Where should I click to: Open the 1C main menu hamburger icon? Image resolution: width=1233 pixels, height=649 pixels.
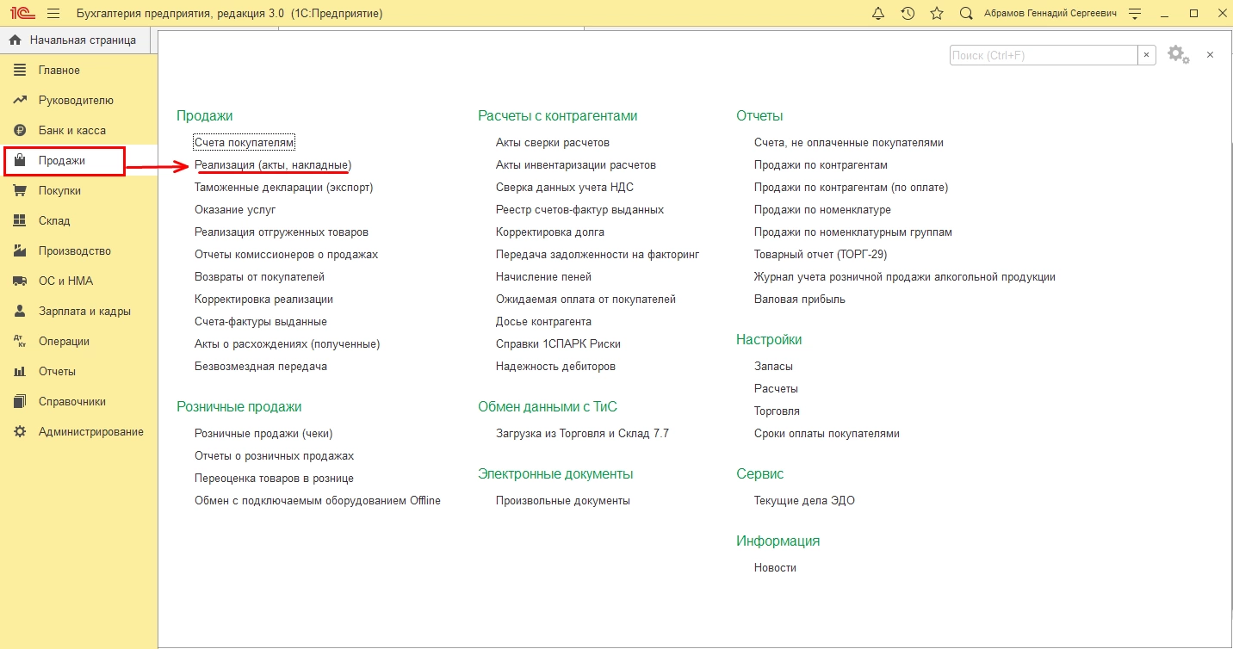pos(53,14)
